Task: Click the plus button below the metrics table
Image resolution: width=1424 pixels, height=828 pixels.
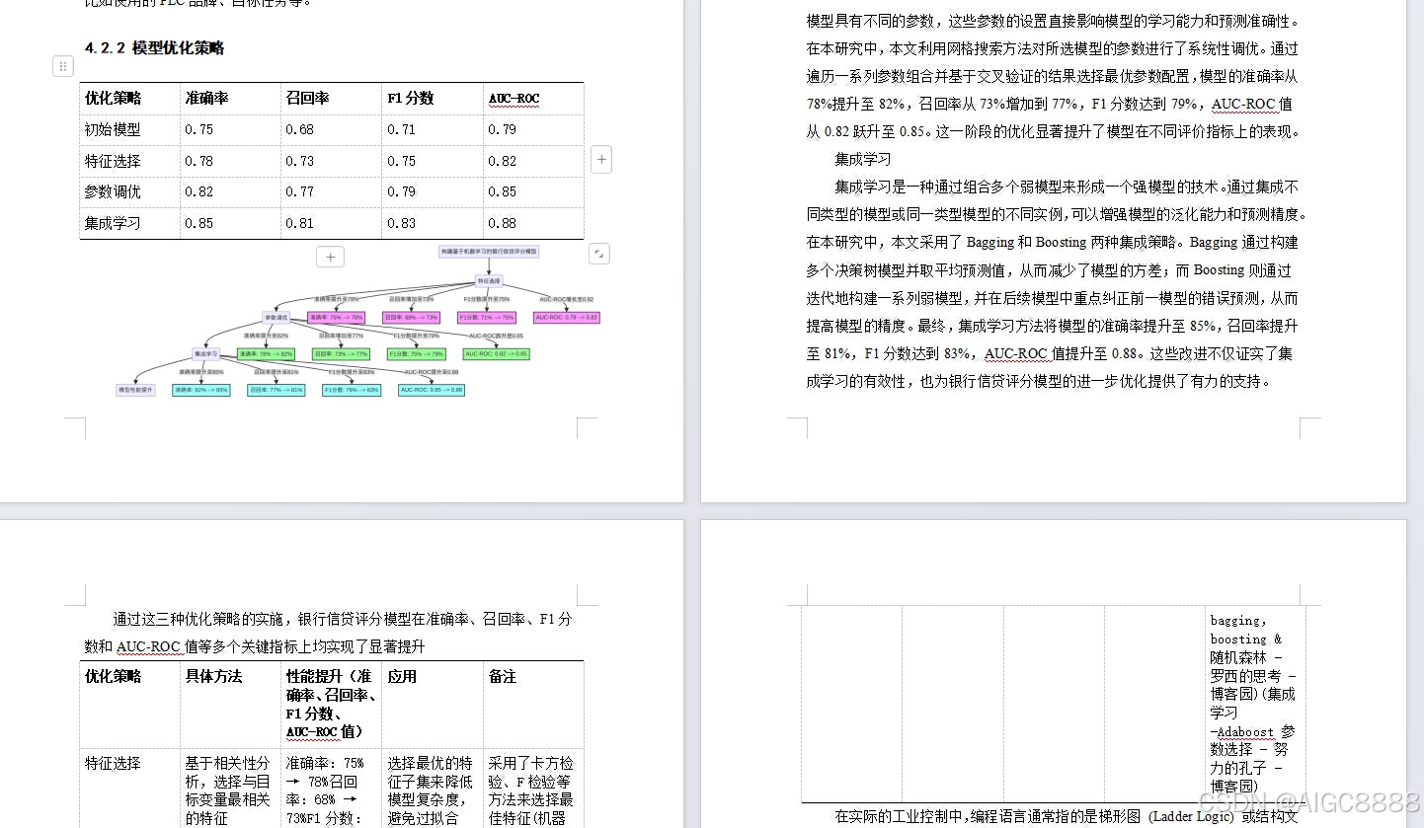Action: click(x=330, y=256)
